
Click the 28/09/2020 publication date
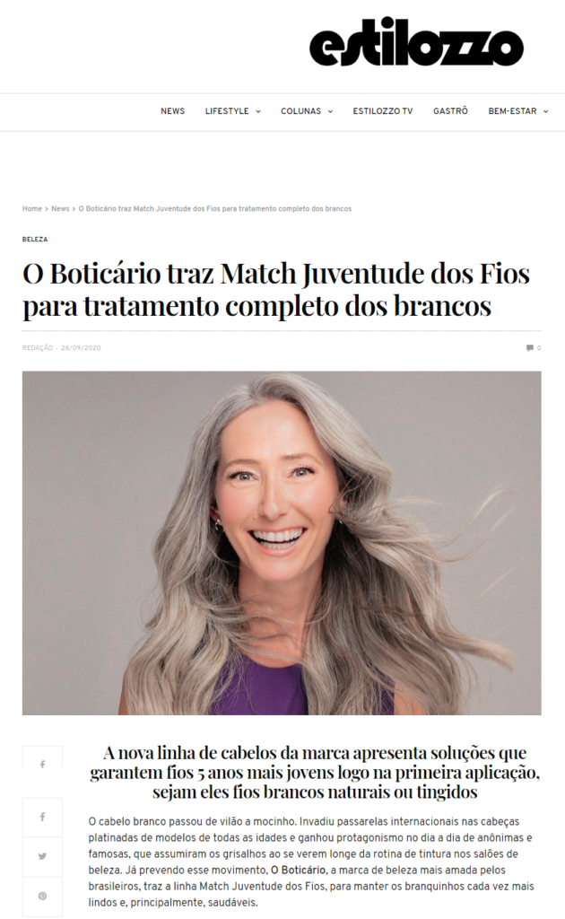coord(81,347)
